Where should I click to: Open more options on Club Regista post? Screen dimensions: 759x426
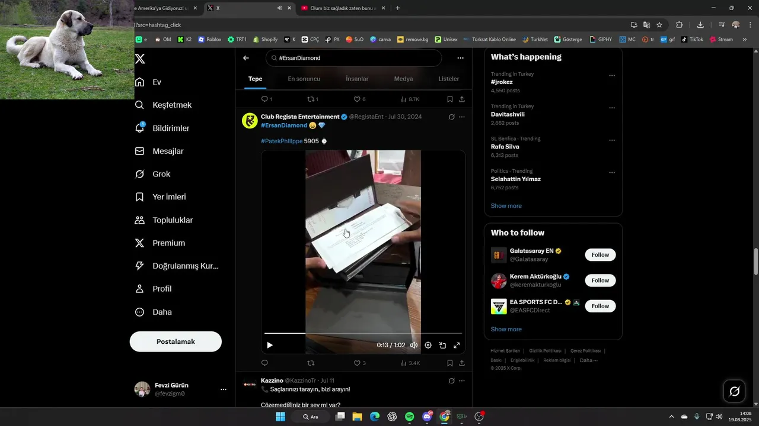pyautogui.click(x=462, y=117)
